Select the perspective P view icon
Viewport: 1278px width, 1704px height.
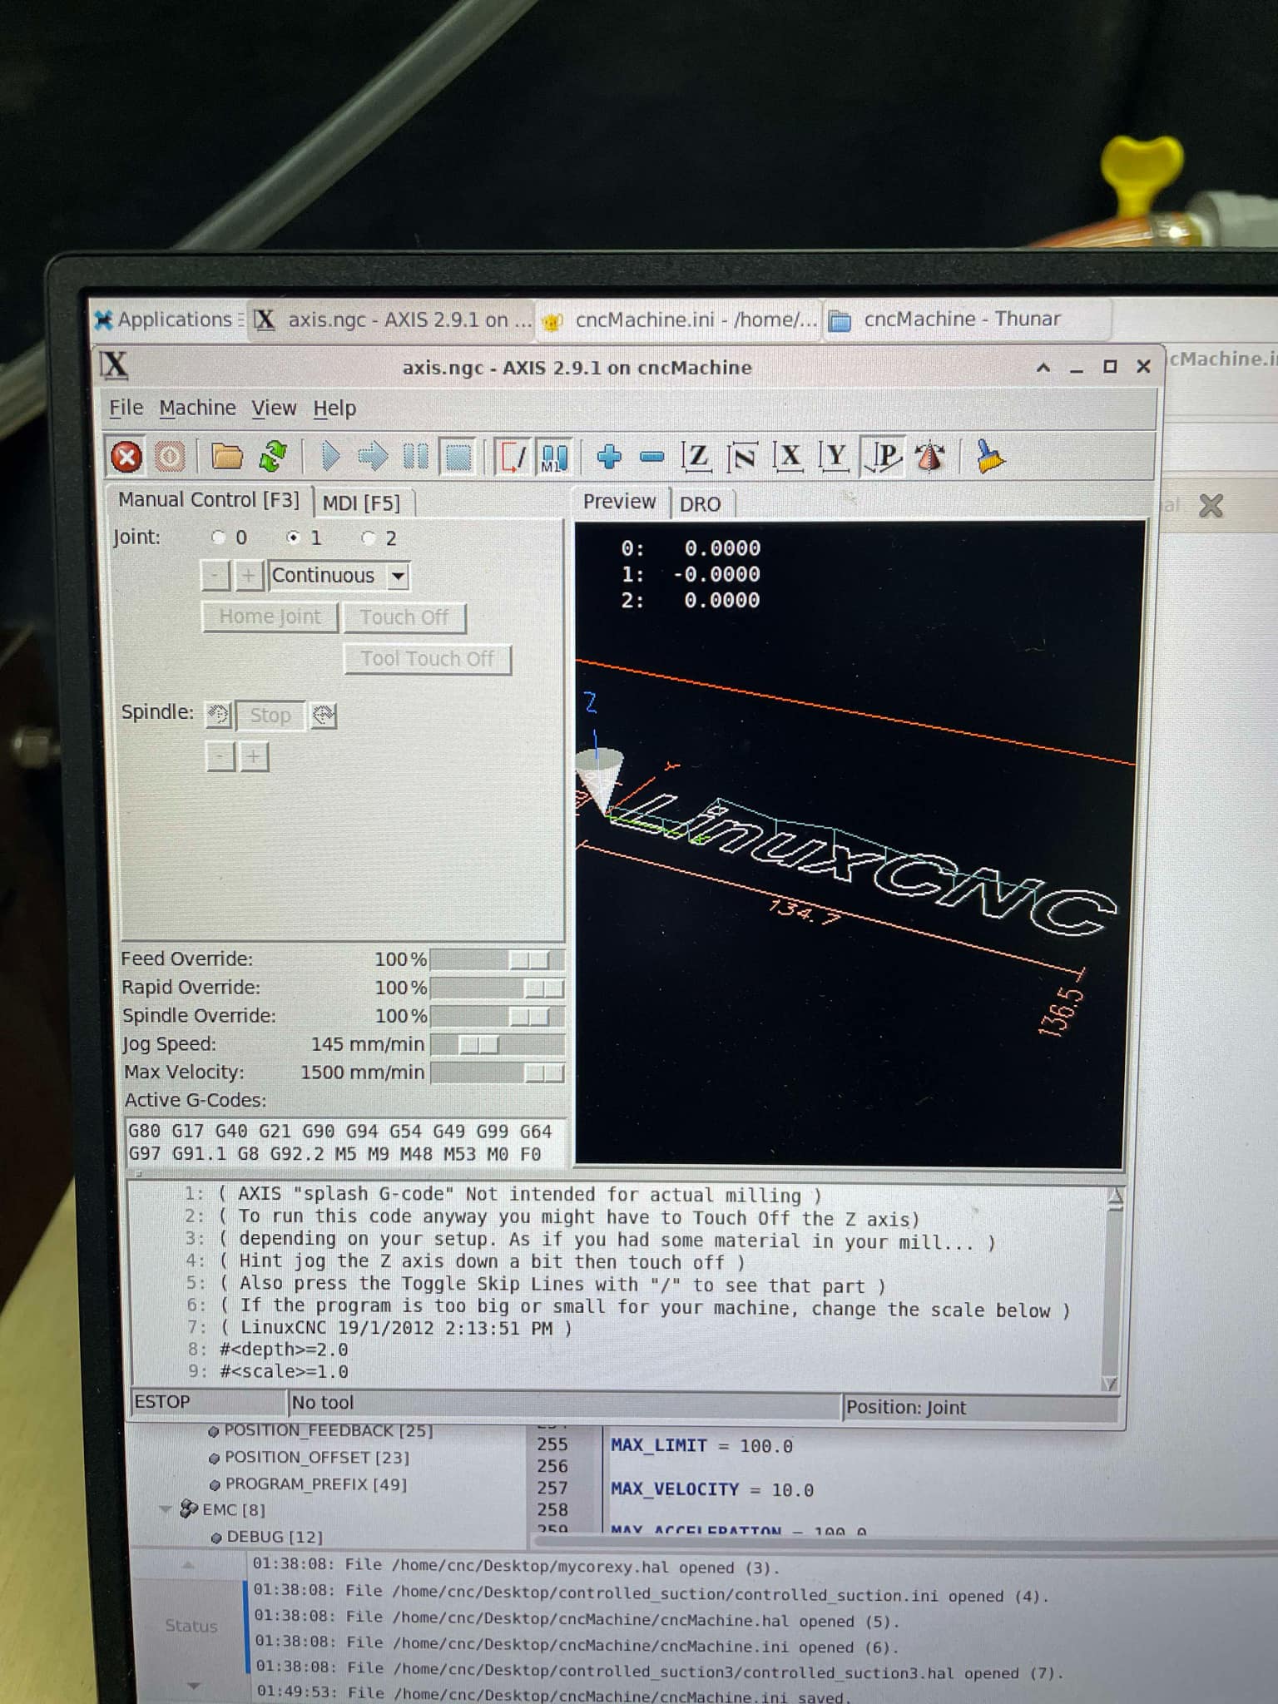click(884, 456)
